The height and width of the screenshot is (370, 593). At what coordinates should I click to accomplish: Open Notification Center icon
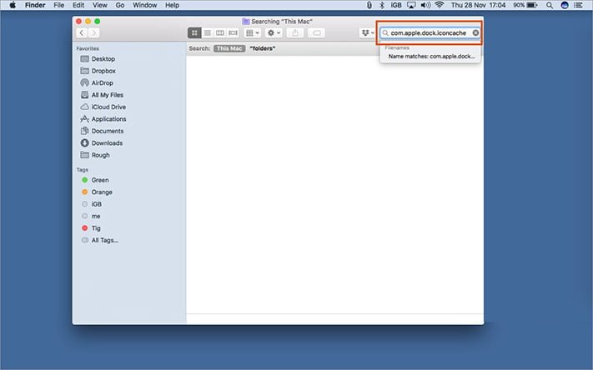point(578,5)
